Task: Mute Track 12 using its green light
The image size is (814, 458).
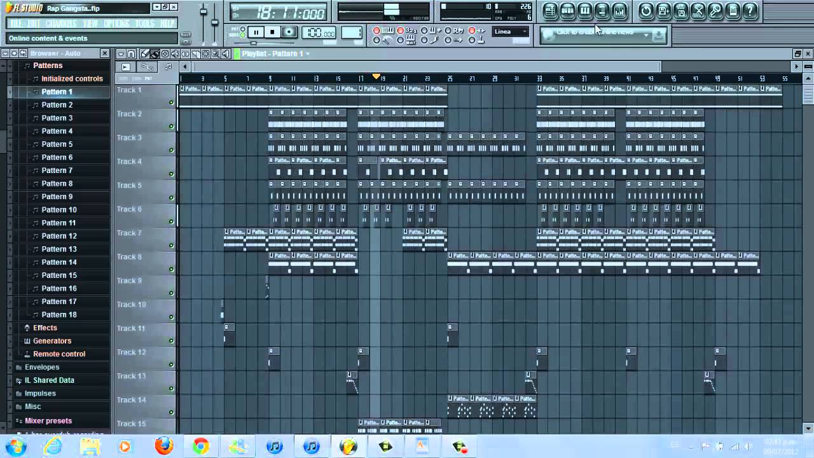Action: 171,364
